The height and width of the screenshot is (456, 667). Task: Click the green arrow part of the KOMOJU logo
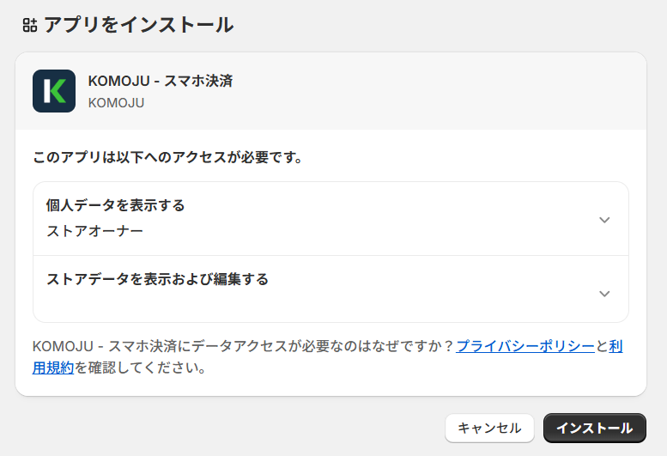click(59, 91)
